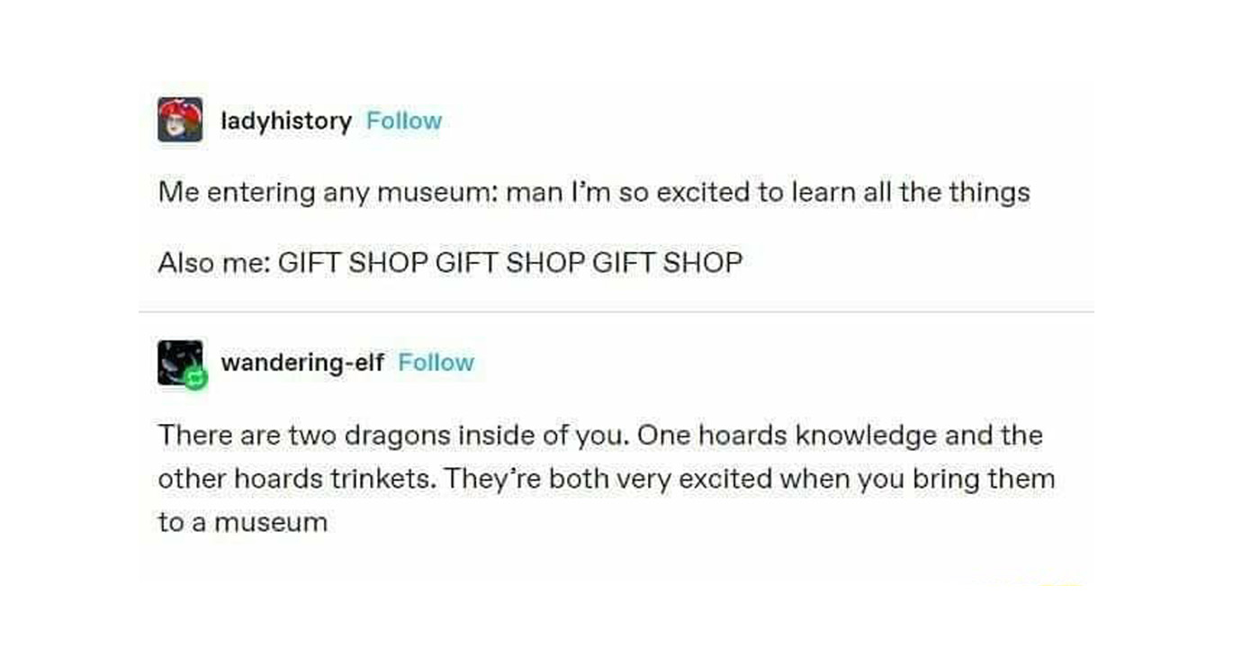The height and width of the screenshot is (666, 1233).
Task: Click the words 'Also me:' in the first post
Action: pos(213,263)
